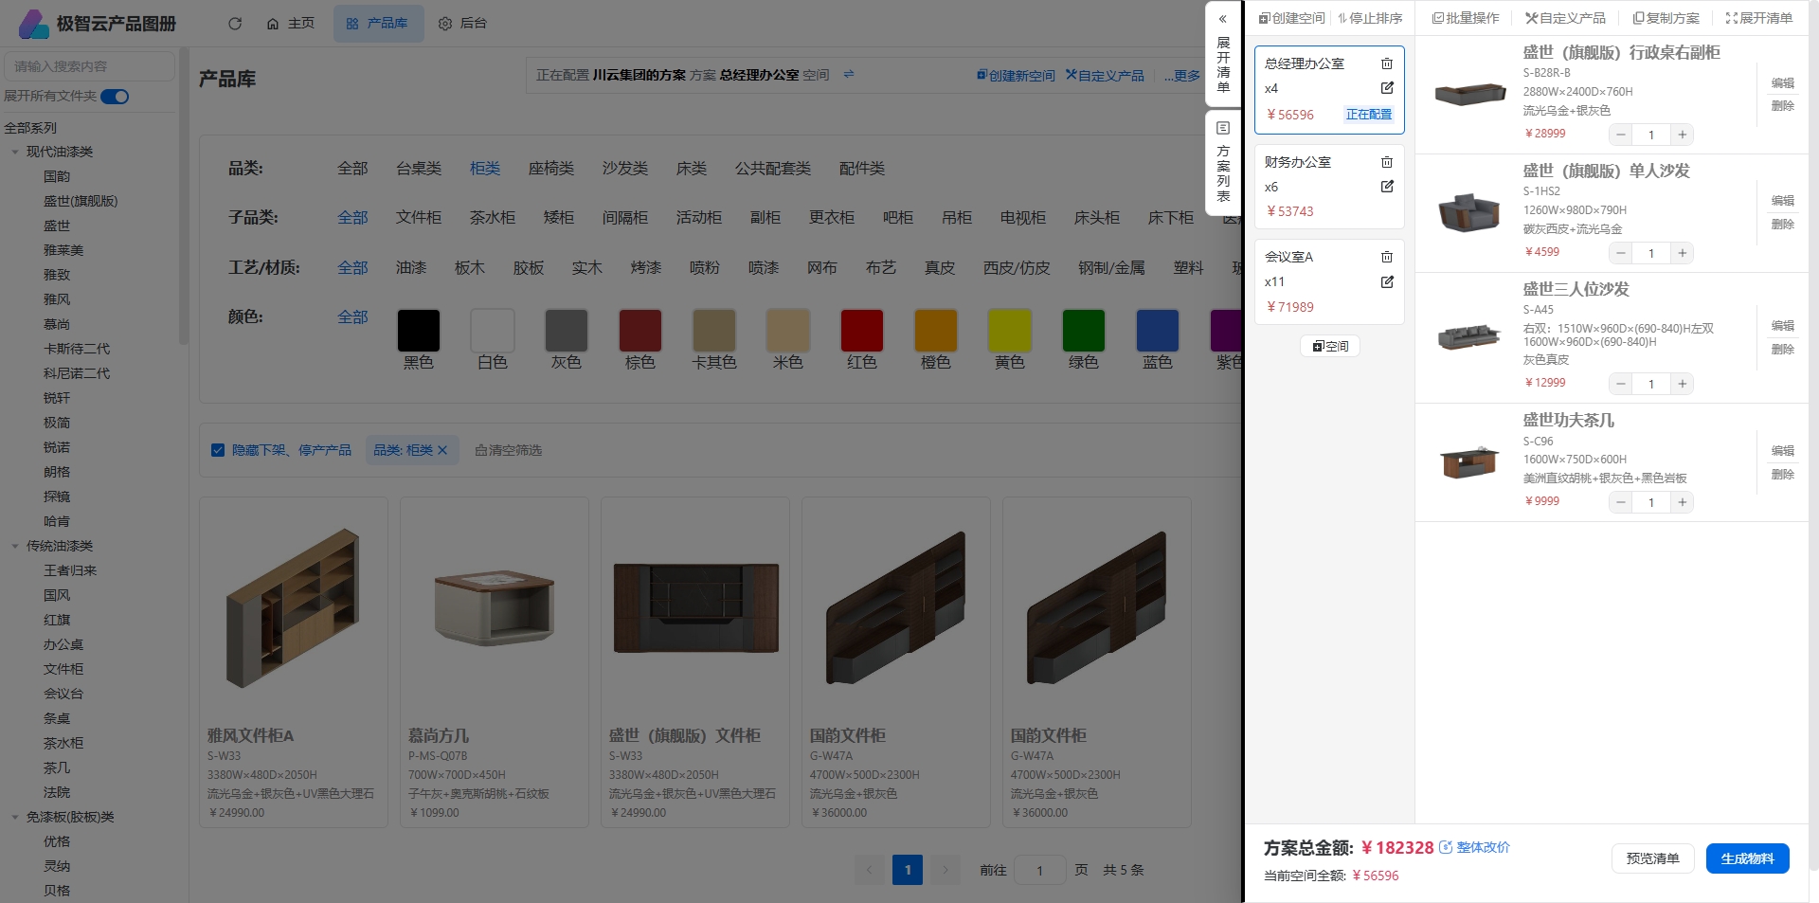Toggle the 展开所有文件夹 switch
The image size is (1819, 903).
click(115, 97)
